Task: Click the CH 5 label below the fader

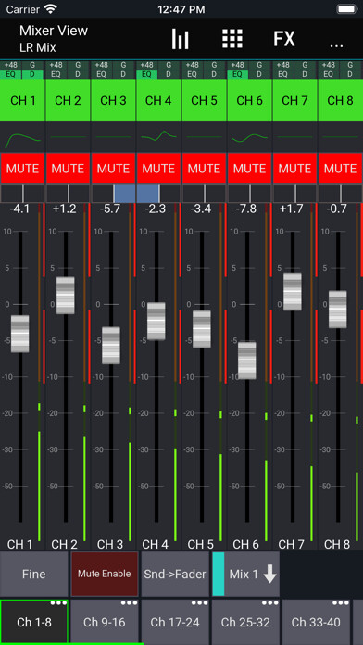Action: (x=201, y=545)
